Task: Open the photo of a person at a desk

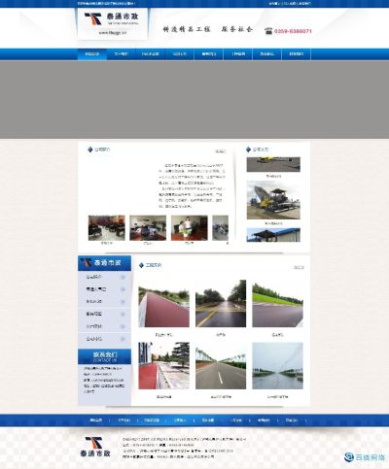Action: pos(190,228)
